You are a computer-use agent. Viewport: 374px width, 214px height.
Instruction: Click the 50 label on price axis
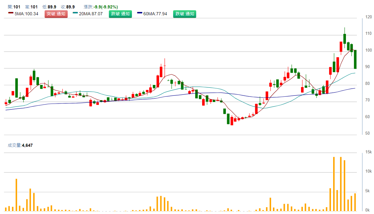(368, 133)
